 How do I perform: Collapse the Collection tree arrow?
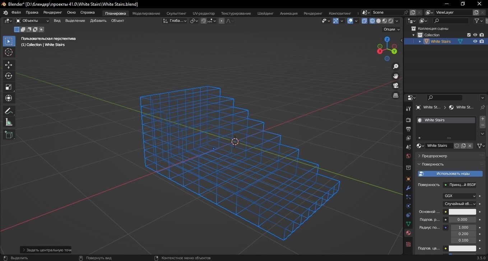pyautogui.click(x=413, y=35)
